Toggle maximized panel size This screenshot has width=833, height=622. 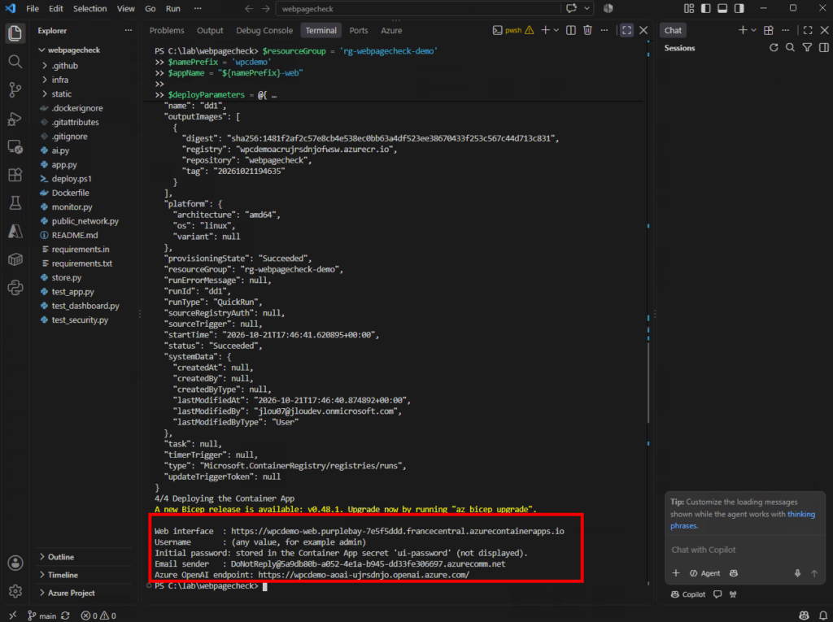627,30
